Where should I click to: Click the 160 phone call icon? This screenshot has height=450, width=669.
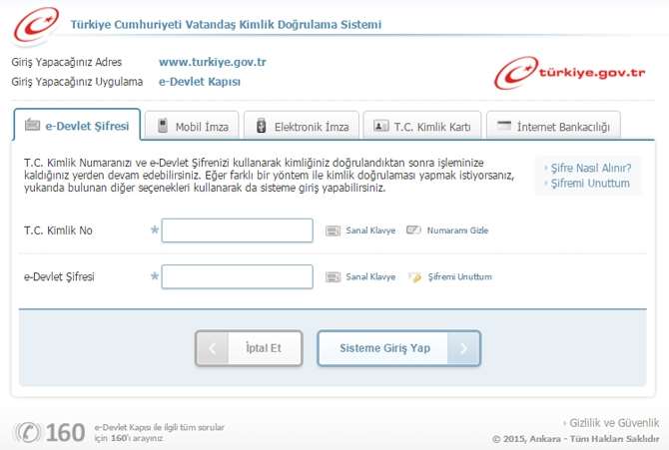[x=28, y=432]
